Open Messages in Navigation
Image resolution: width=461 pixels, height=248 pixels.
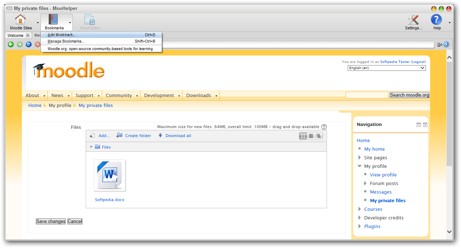(x=381, y=192)
